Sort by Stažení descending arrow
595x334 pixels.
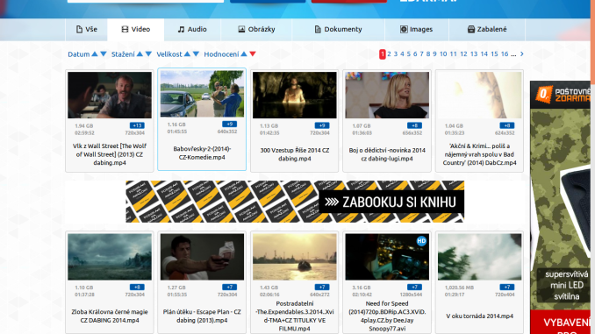[x=148, y=53]
